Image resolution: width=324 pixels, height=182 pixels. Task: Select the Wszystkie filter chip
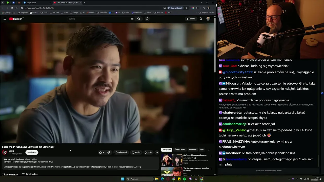(x=167, y=150)
